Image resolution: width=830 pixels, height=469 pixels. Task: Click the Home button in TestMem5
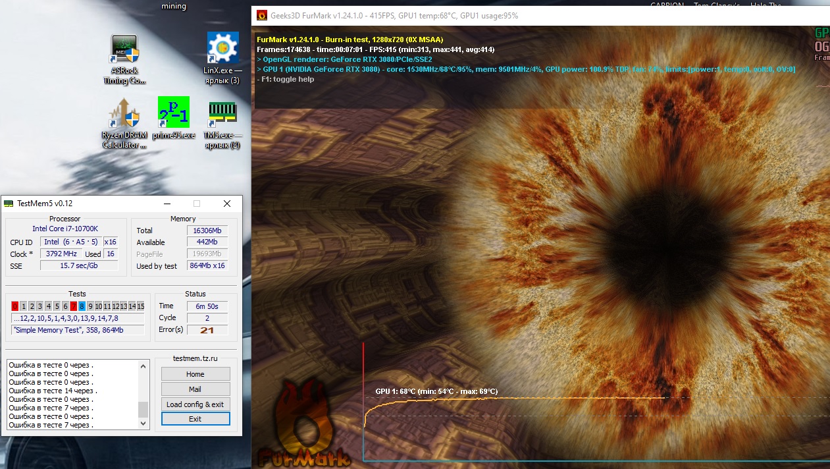point(195,374)
